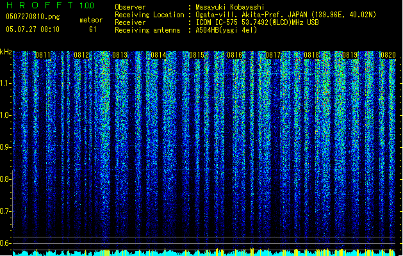Click the Ogata-vill. Akita-Pref. JAPAN location text
The image size is (403, 256).
click(x=286, y=15)
